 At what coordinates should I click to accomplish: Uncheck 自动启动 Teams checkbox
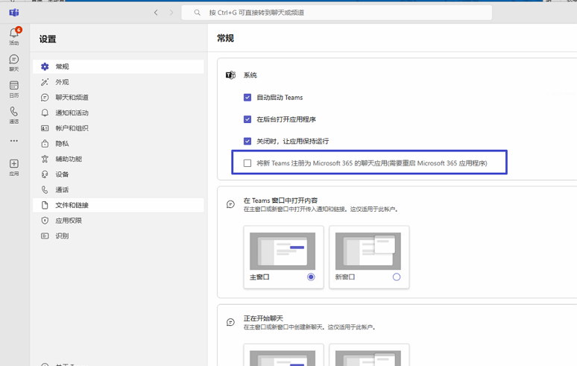tap(247, 98)
